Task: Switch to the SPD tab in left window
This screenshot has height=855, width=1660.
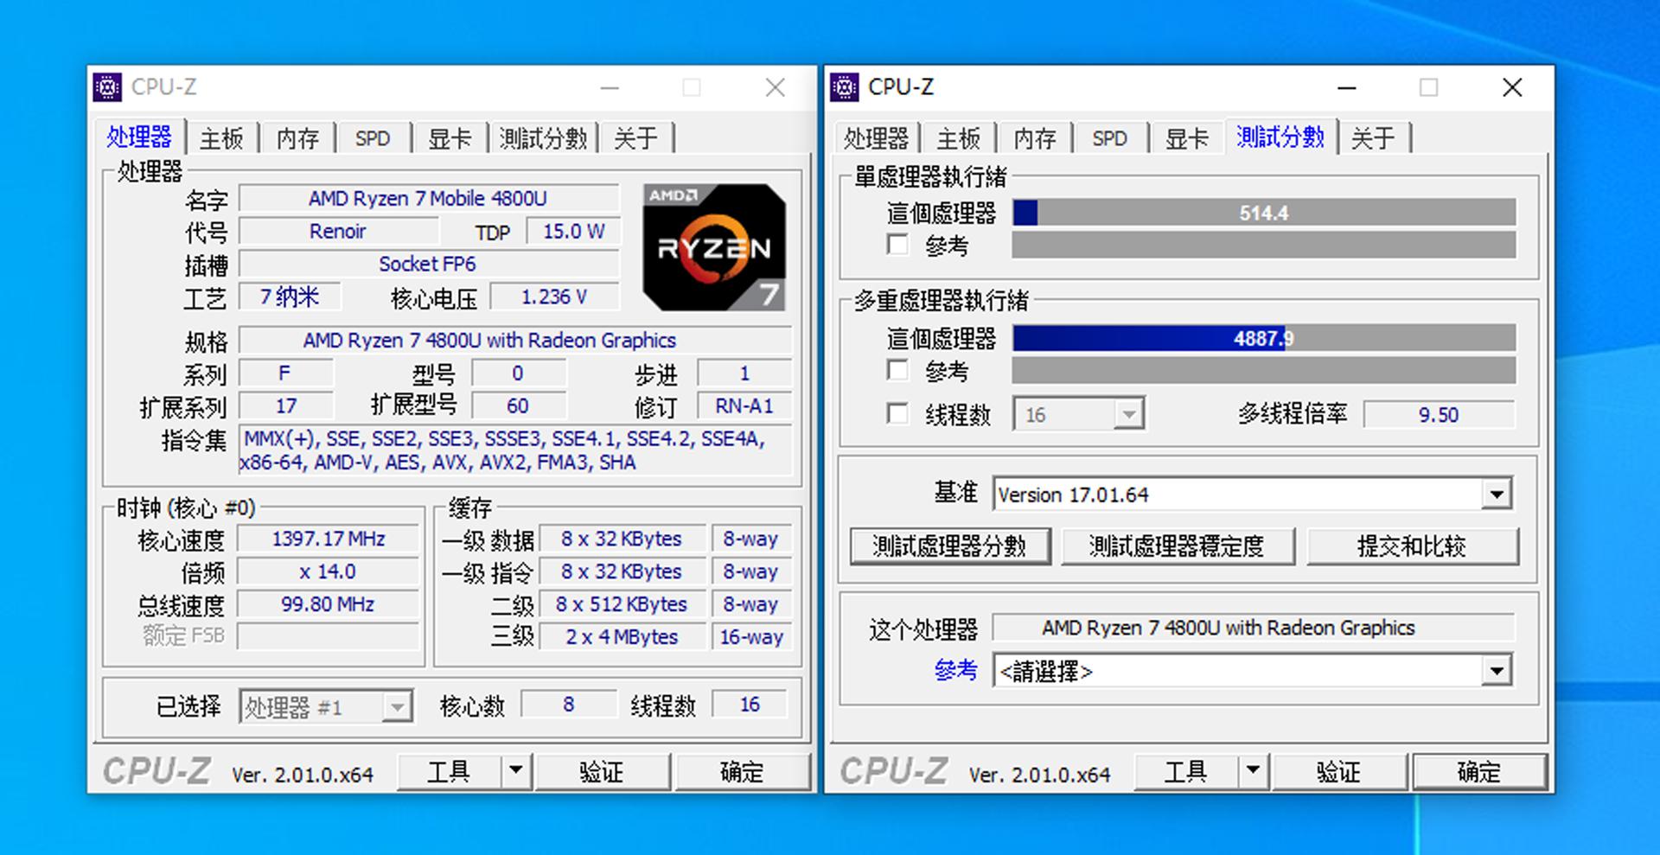Action: click(x=373, y=137)
